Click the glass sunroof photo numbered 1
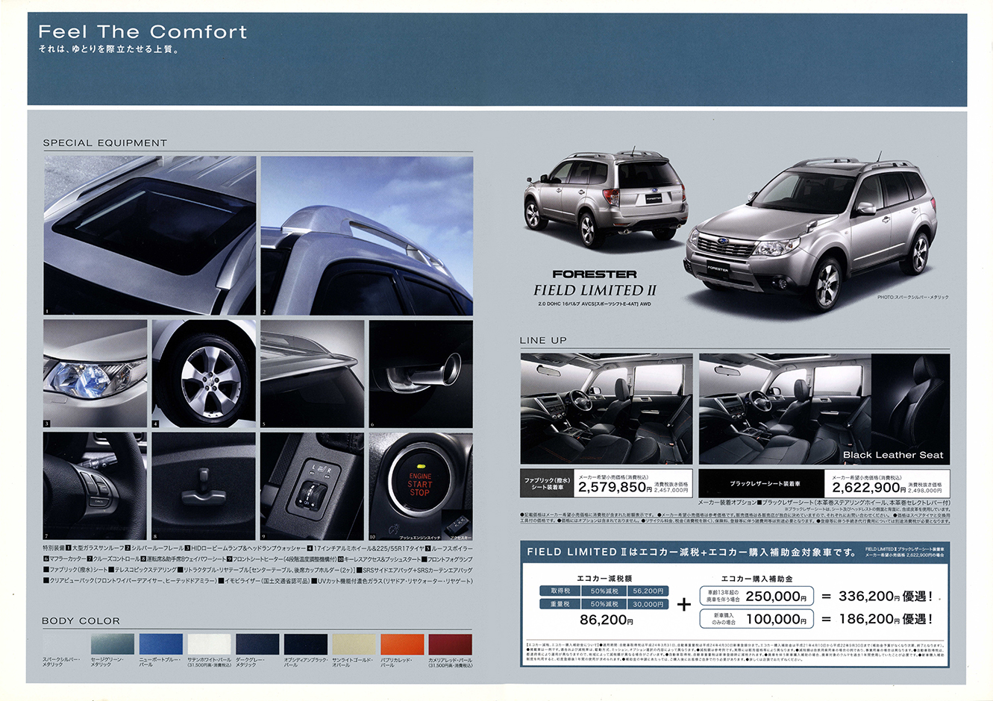993x701 pixels. click(x=149, y=235)
